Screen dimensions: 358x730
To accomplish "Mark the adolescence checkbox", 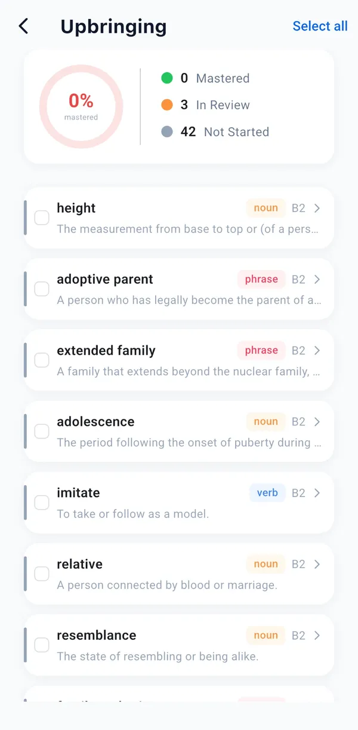I will point(42,431).
